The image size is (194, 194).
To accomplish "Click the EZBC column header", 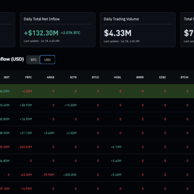I will coord(162,77).
